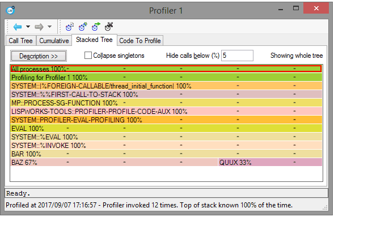368x225 pixels.
Task: Select the Stacked Tree tab
Action: click(x=94, y=40)
